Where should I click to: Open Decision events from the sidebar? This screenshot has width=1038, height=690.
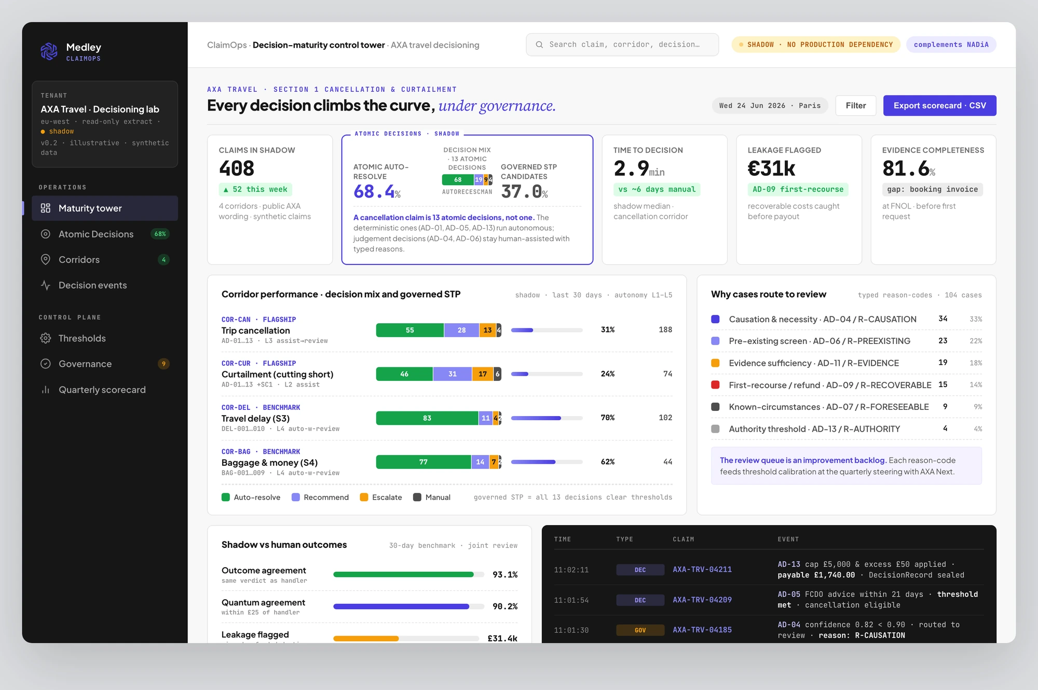pos(105,285)
